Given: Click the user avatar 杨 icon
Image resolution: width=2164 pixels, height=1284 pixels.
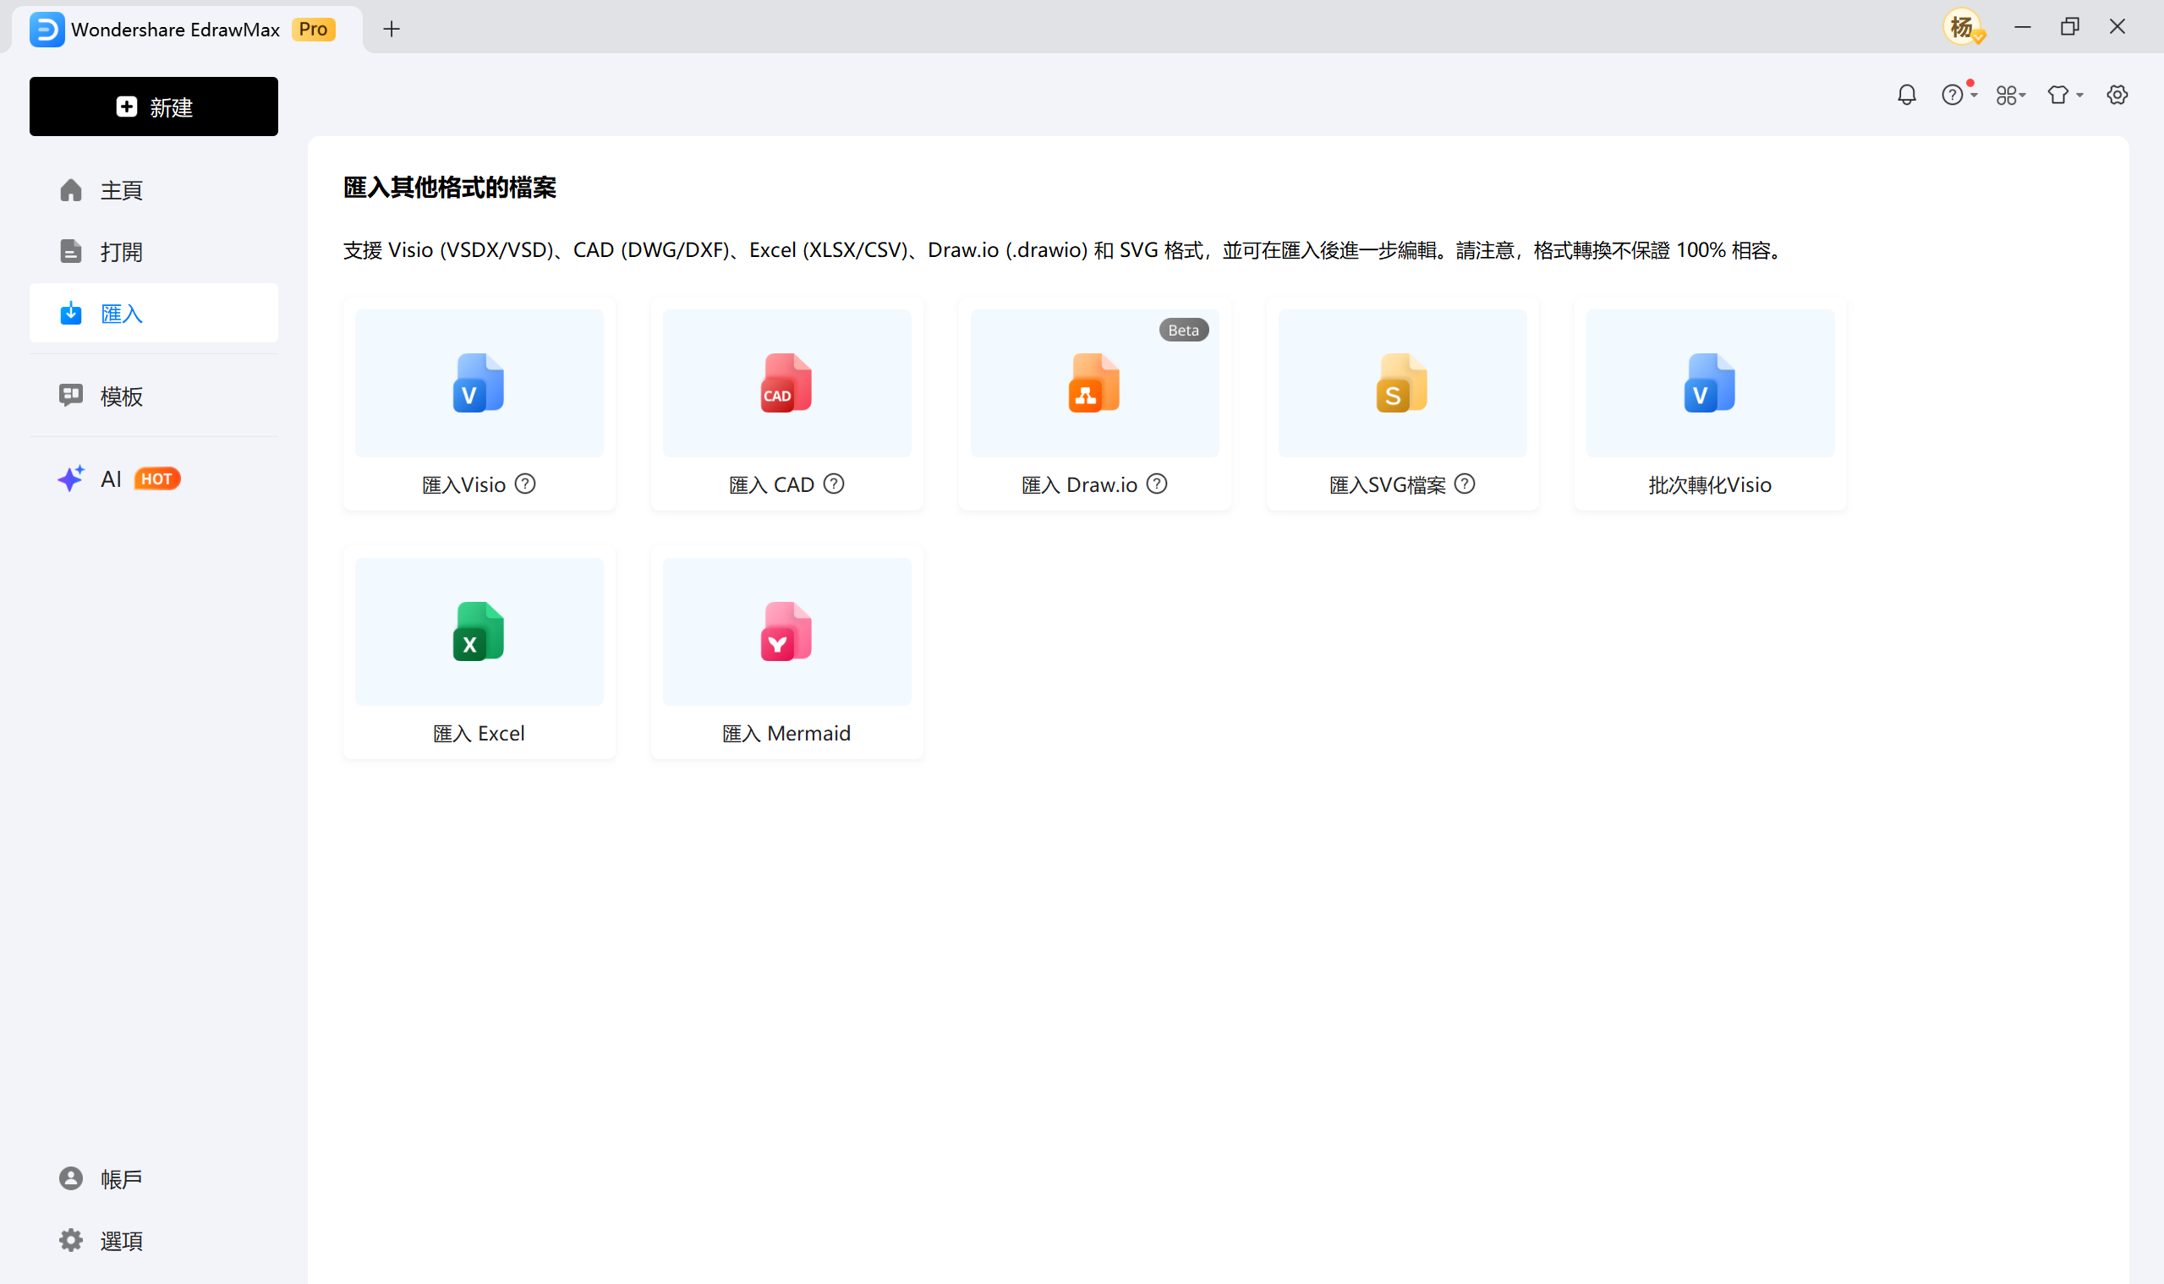Looking at the screenshot, I should 1963,28.
